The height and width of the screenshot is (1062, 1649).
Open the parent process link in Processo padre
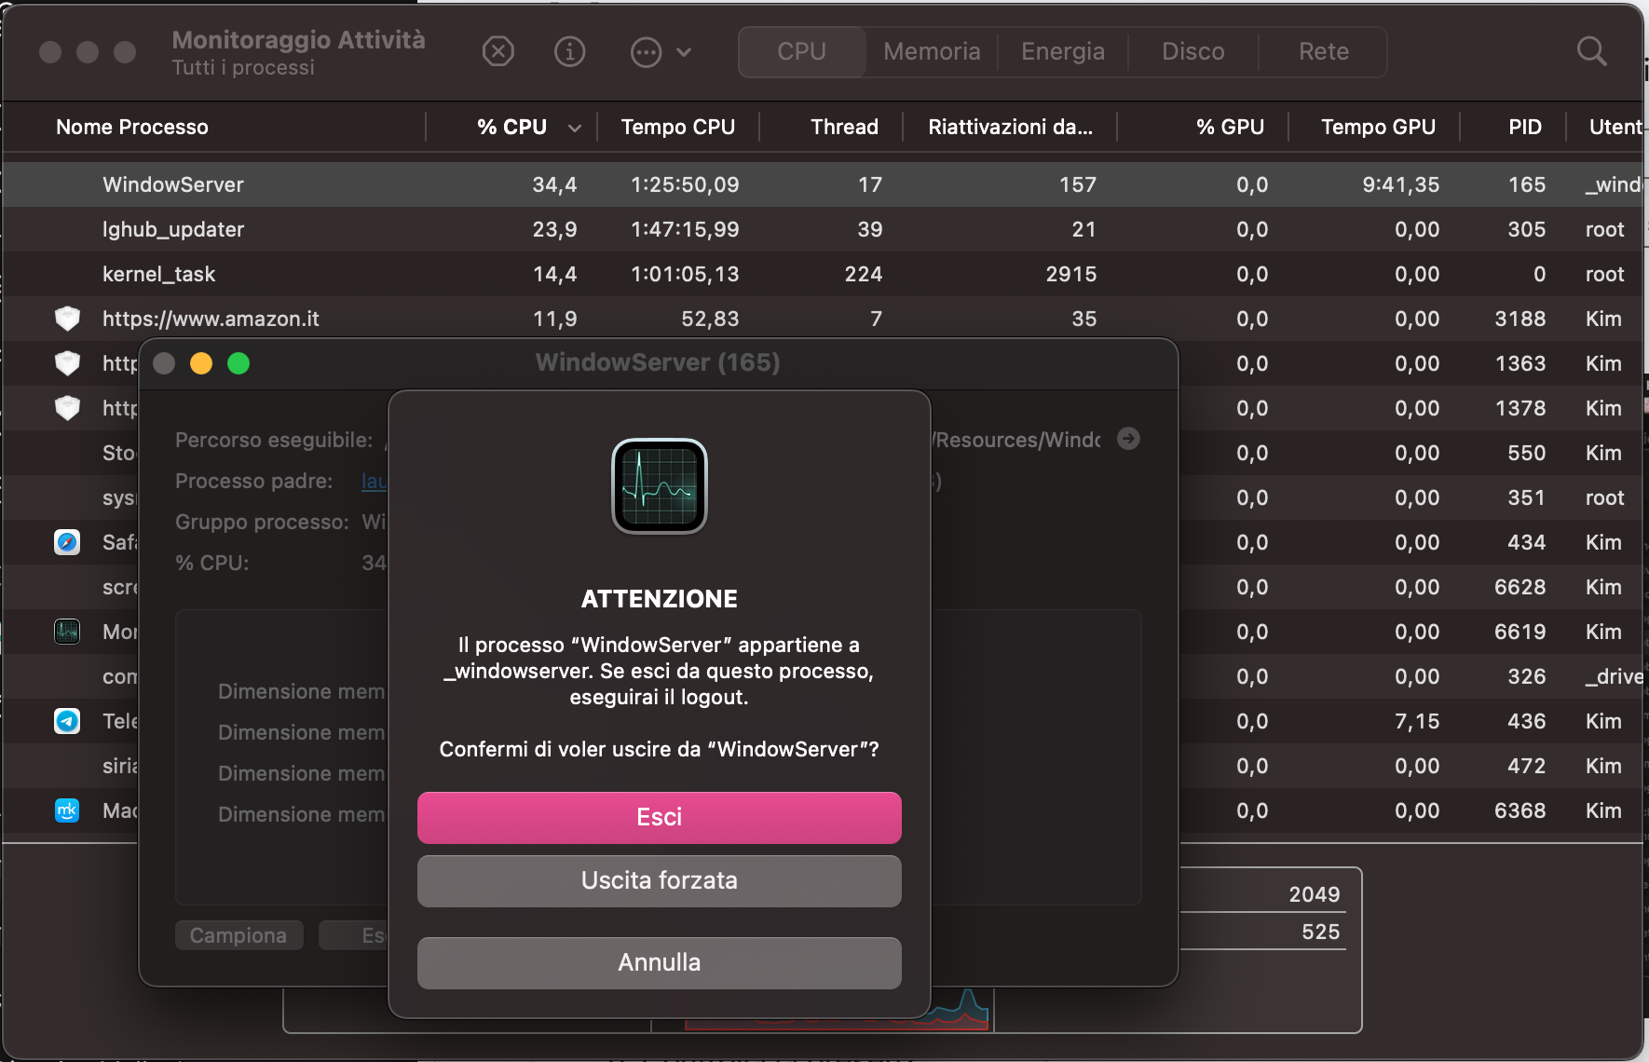(x=372, y=481)
